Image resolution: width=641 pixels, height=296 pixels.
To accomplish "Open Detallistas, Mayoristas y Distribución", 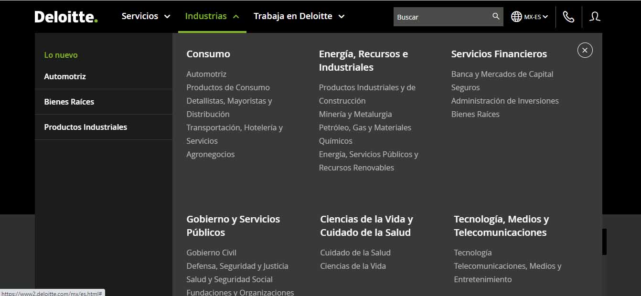I will coord(229,107).
